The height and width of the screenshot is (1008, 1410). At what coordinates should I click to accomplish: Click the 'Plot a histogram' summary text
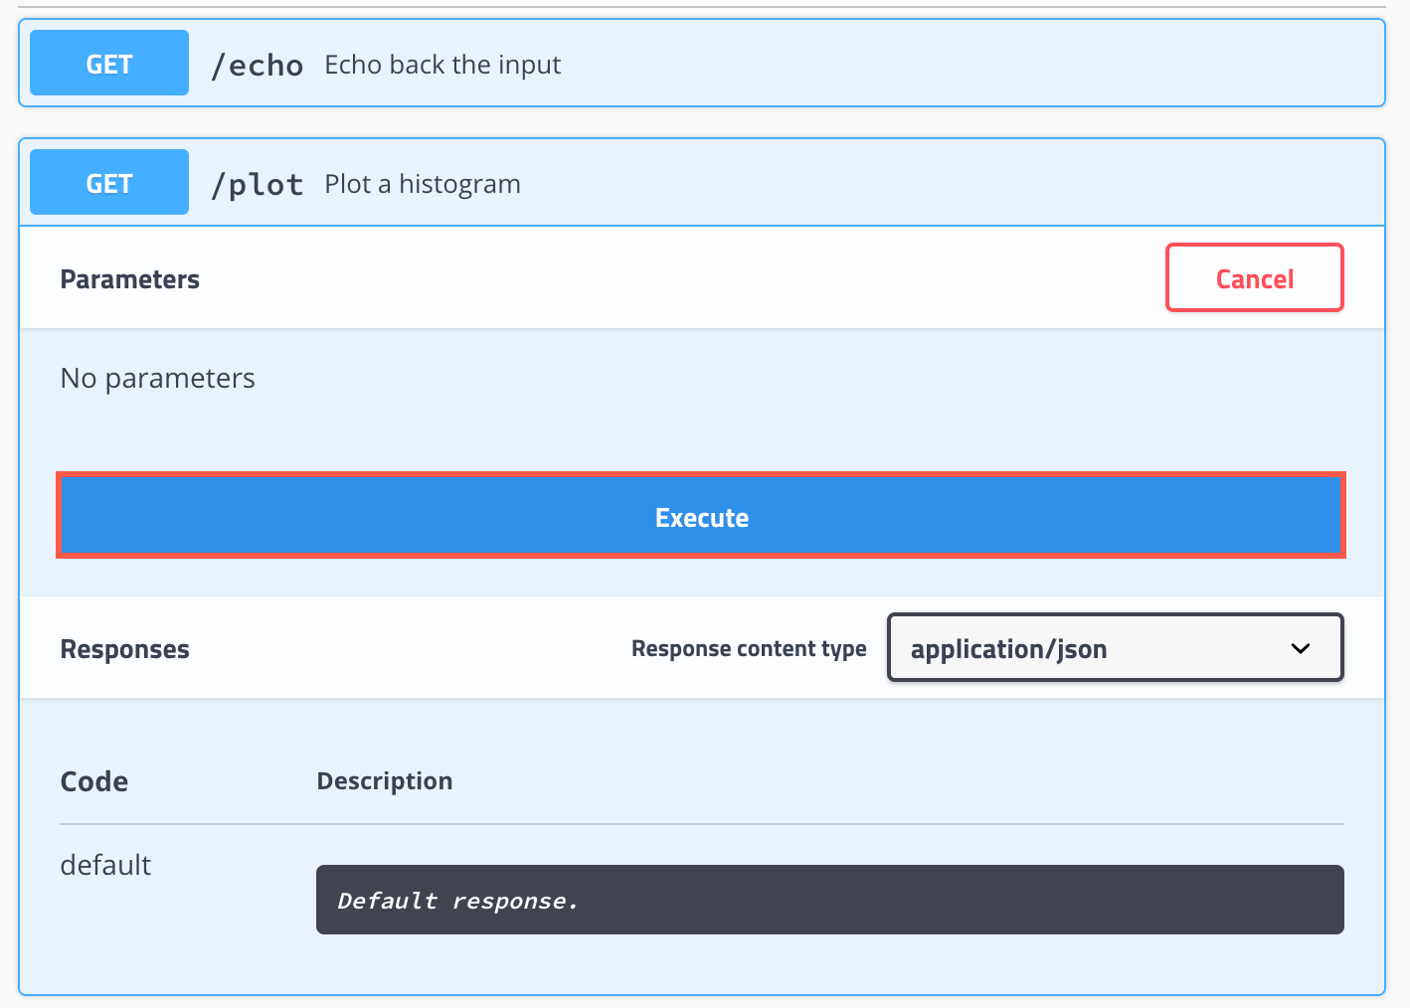coord(422,183)
